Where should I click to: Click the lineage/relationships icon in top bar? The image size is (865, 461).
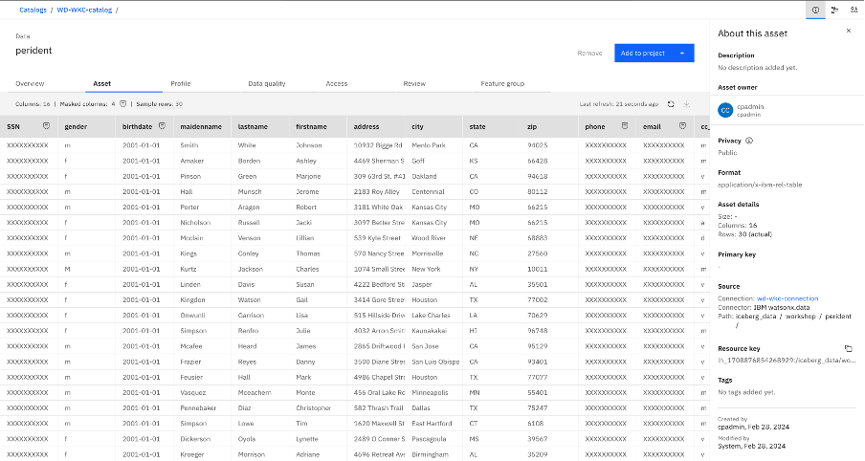[834, 10]
